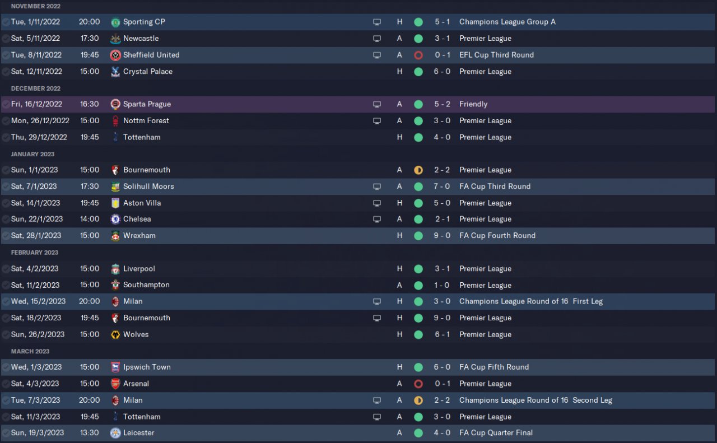Screen dimensions: 717x443
Task: Open the Southampton team name link
Action: point(146,285)
